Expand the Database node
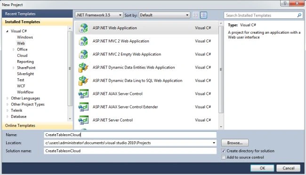This screenshot has width=306, height=175. pyautogui.click(x=8, y=117)
